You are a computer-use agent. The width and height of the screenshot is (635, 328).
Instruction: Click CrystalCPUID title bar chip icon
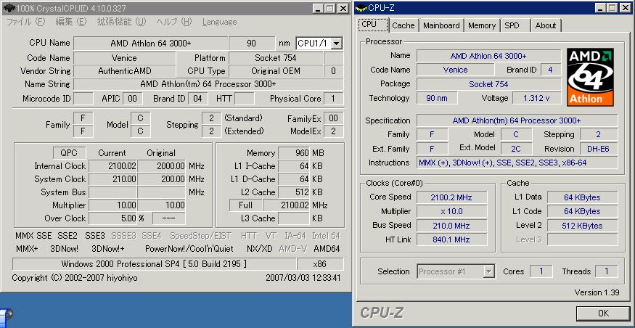pyautogui.click(x=9, y=8)
